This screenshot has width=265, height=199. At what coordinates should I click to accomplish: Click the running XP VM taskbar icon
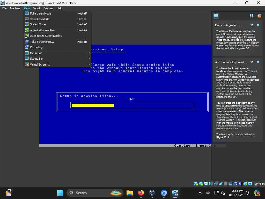[x=175, y=193]
